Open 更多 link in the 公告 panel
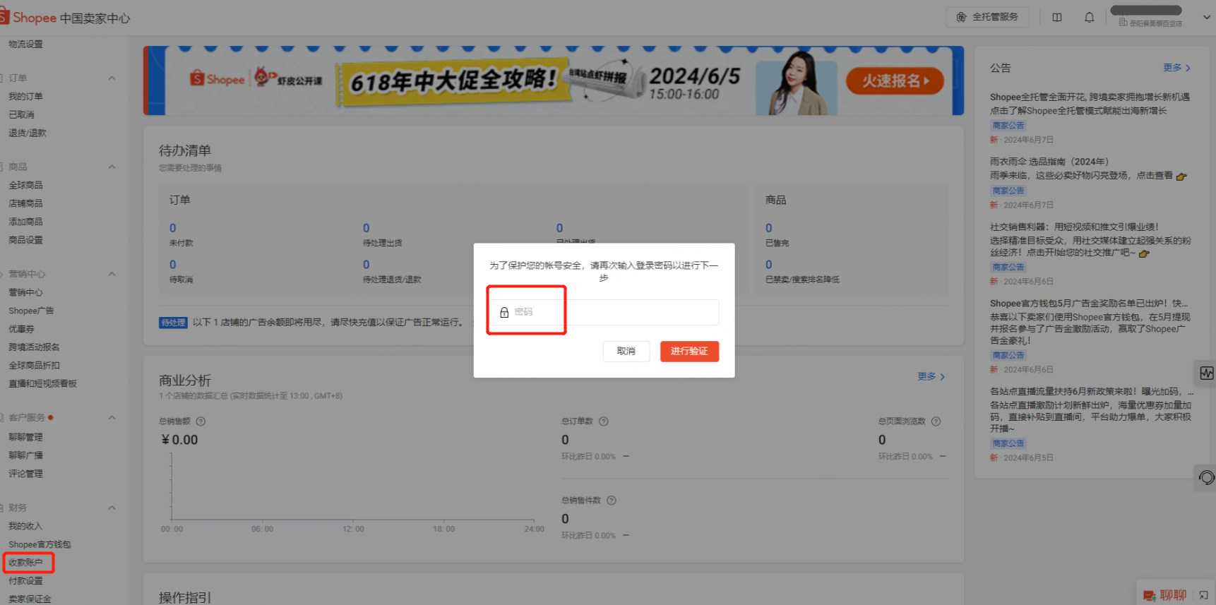The image size is (1216, 605). [1176, 68]
